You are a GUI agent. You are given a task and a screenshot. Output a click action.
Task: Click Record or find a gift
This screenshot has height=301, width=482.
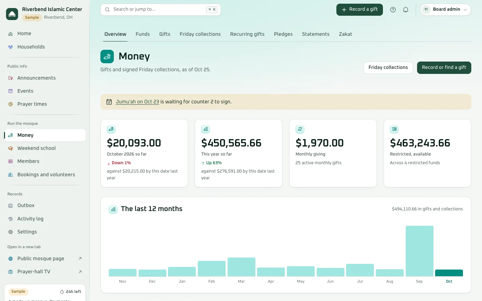[x=444, y=68]
